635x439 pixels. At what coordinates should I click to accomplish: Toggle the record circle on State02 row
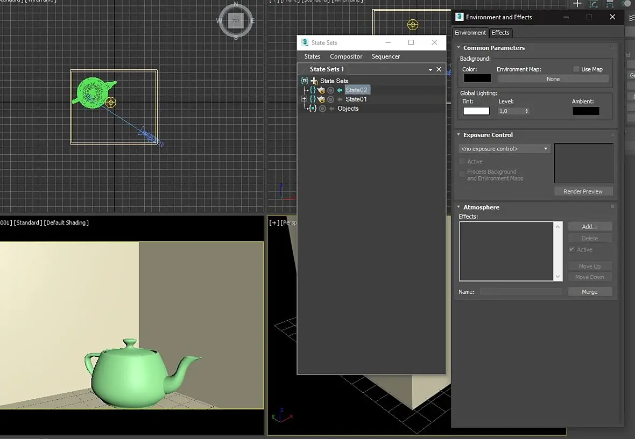[330, 90]
